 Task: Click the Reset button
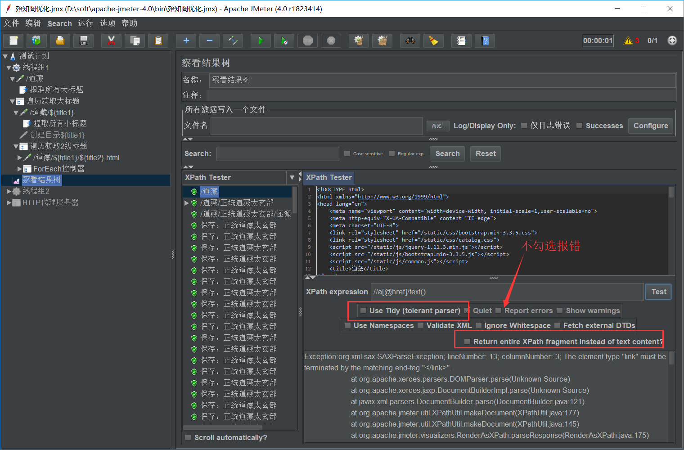point(486,153)
